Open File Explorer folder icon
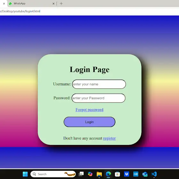Image resolution: width=179 pixels, height=179 pixels. (x=99, y=174)
